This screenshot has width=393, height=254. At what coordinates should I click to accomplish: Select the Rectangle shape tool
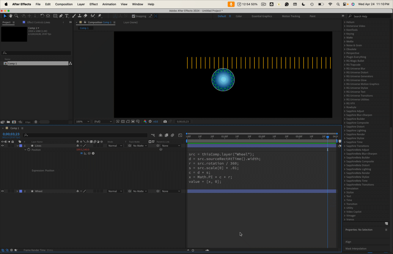[x=55, y=16]
